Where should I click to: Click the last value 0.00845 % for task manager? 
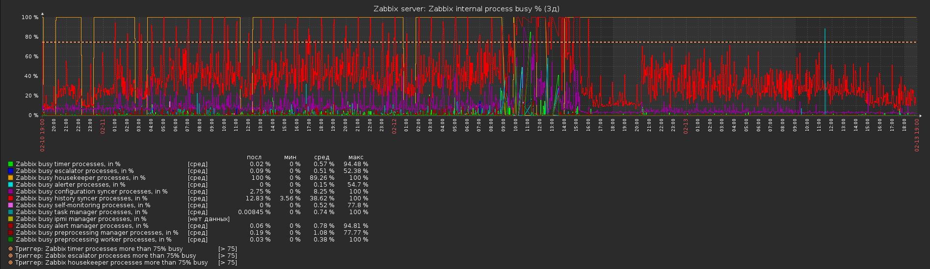click(254, 212)
